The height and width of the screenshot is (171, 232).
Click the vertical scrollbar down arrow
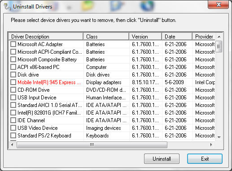pos(219,137)
